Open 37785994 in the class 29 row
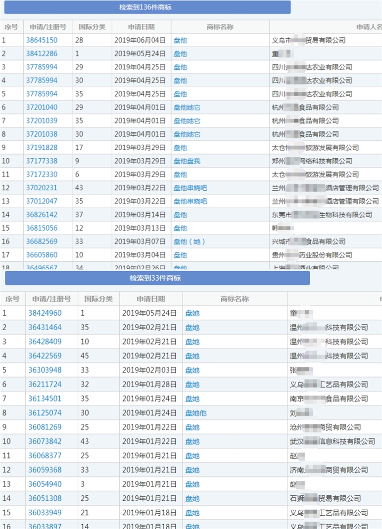 click(x=42, y=67)
